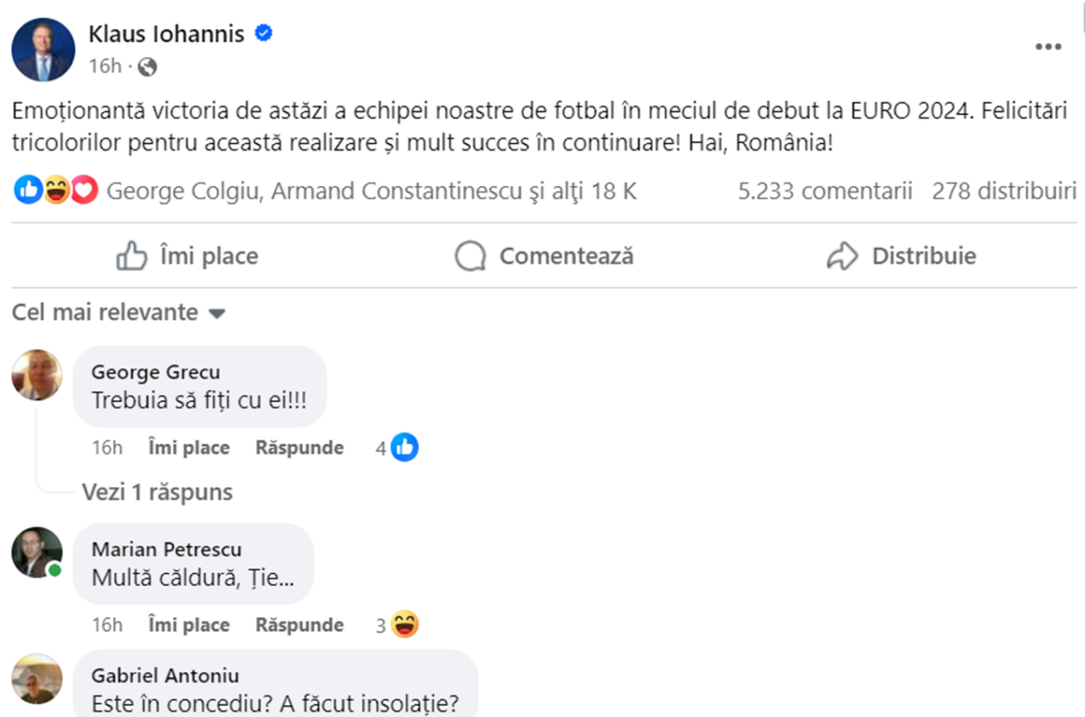The width and height of the screenshot is (1085, 717).
Task: Open Gabriel Antoniu's profile avatar
Action: tap(37, 679)
